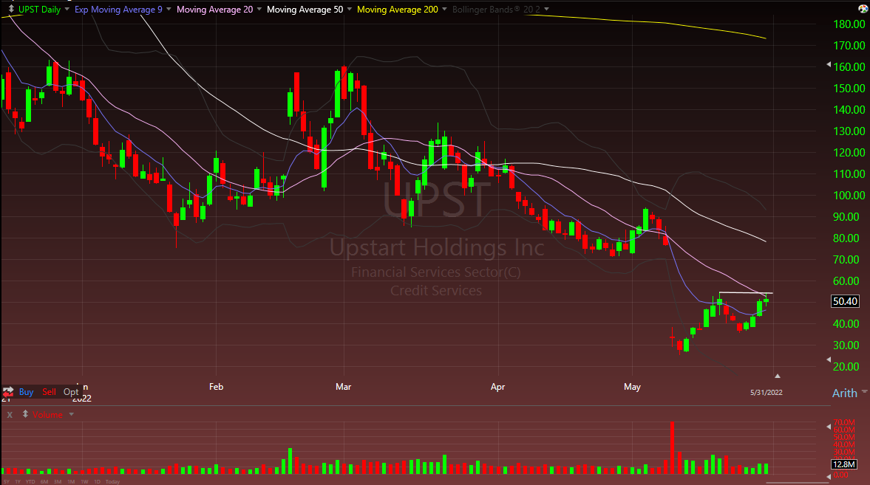
Task: Close the Volume pane with X
Action: (x=10, y=415)
